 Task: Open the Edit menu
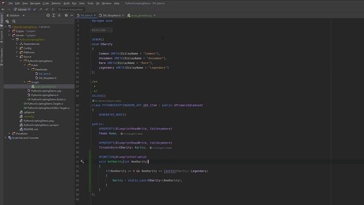click(18, 3)
